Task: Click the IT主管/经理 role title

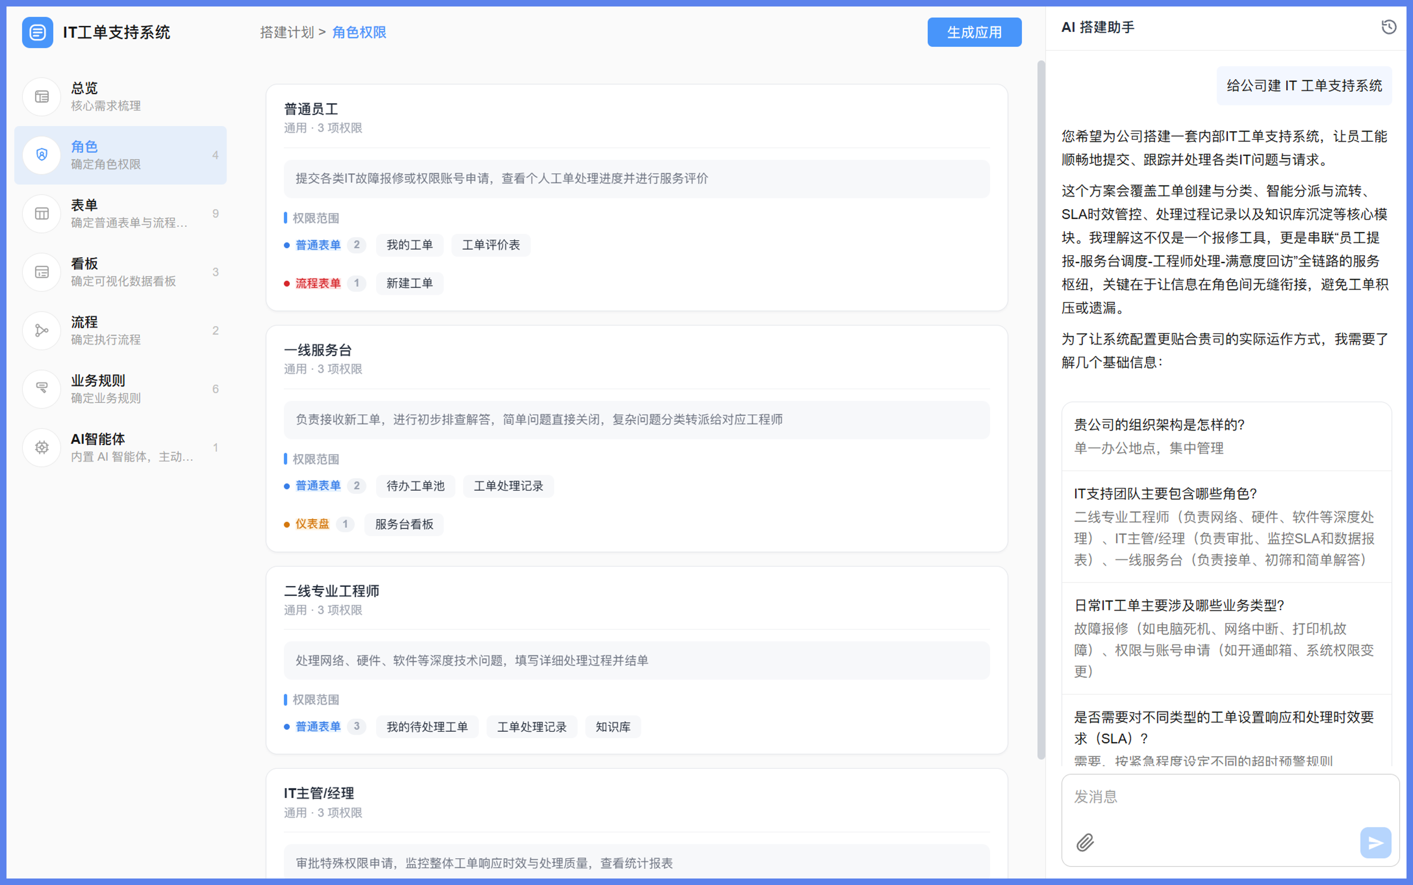Action: pyautogui.click(x=319, y=794)
